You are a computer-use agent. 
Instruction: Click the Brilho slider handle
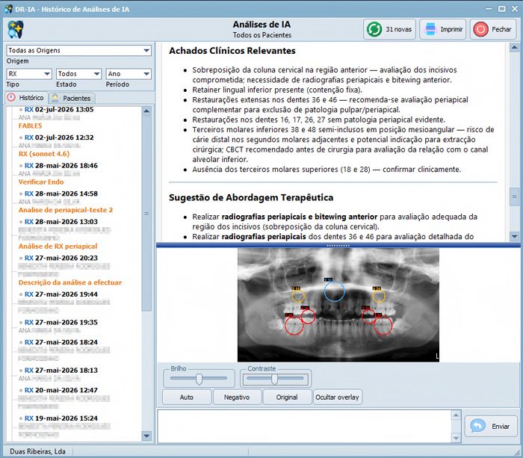[x=199, y=379]
